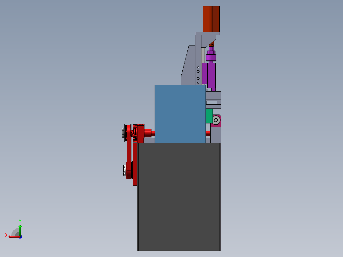Select the red drive belt between the pulleys
Image resolution: width=343 pixels, height=257 pixels.
(129, 152)
